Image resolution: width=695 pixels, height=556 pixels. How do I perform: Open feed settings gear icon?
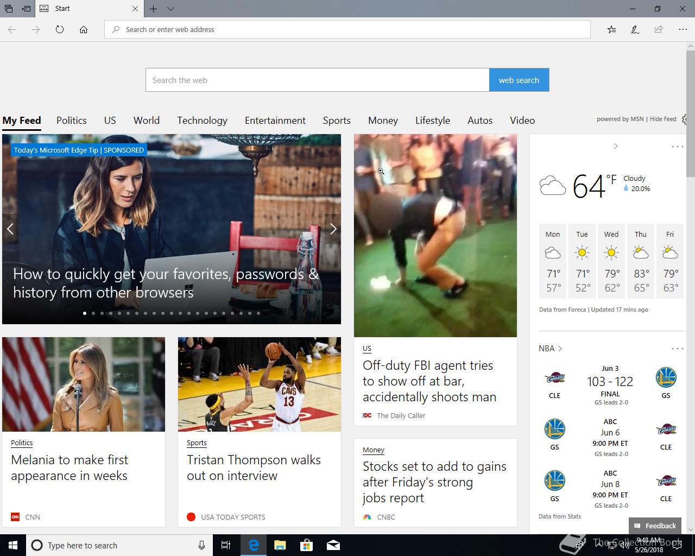tap(685, 119)
